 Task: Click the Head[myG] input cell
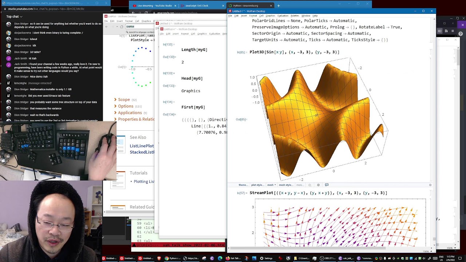coord(192,78)
